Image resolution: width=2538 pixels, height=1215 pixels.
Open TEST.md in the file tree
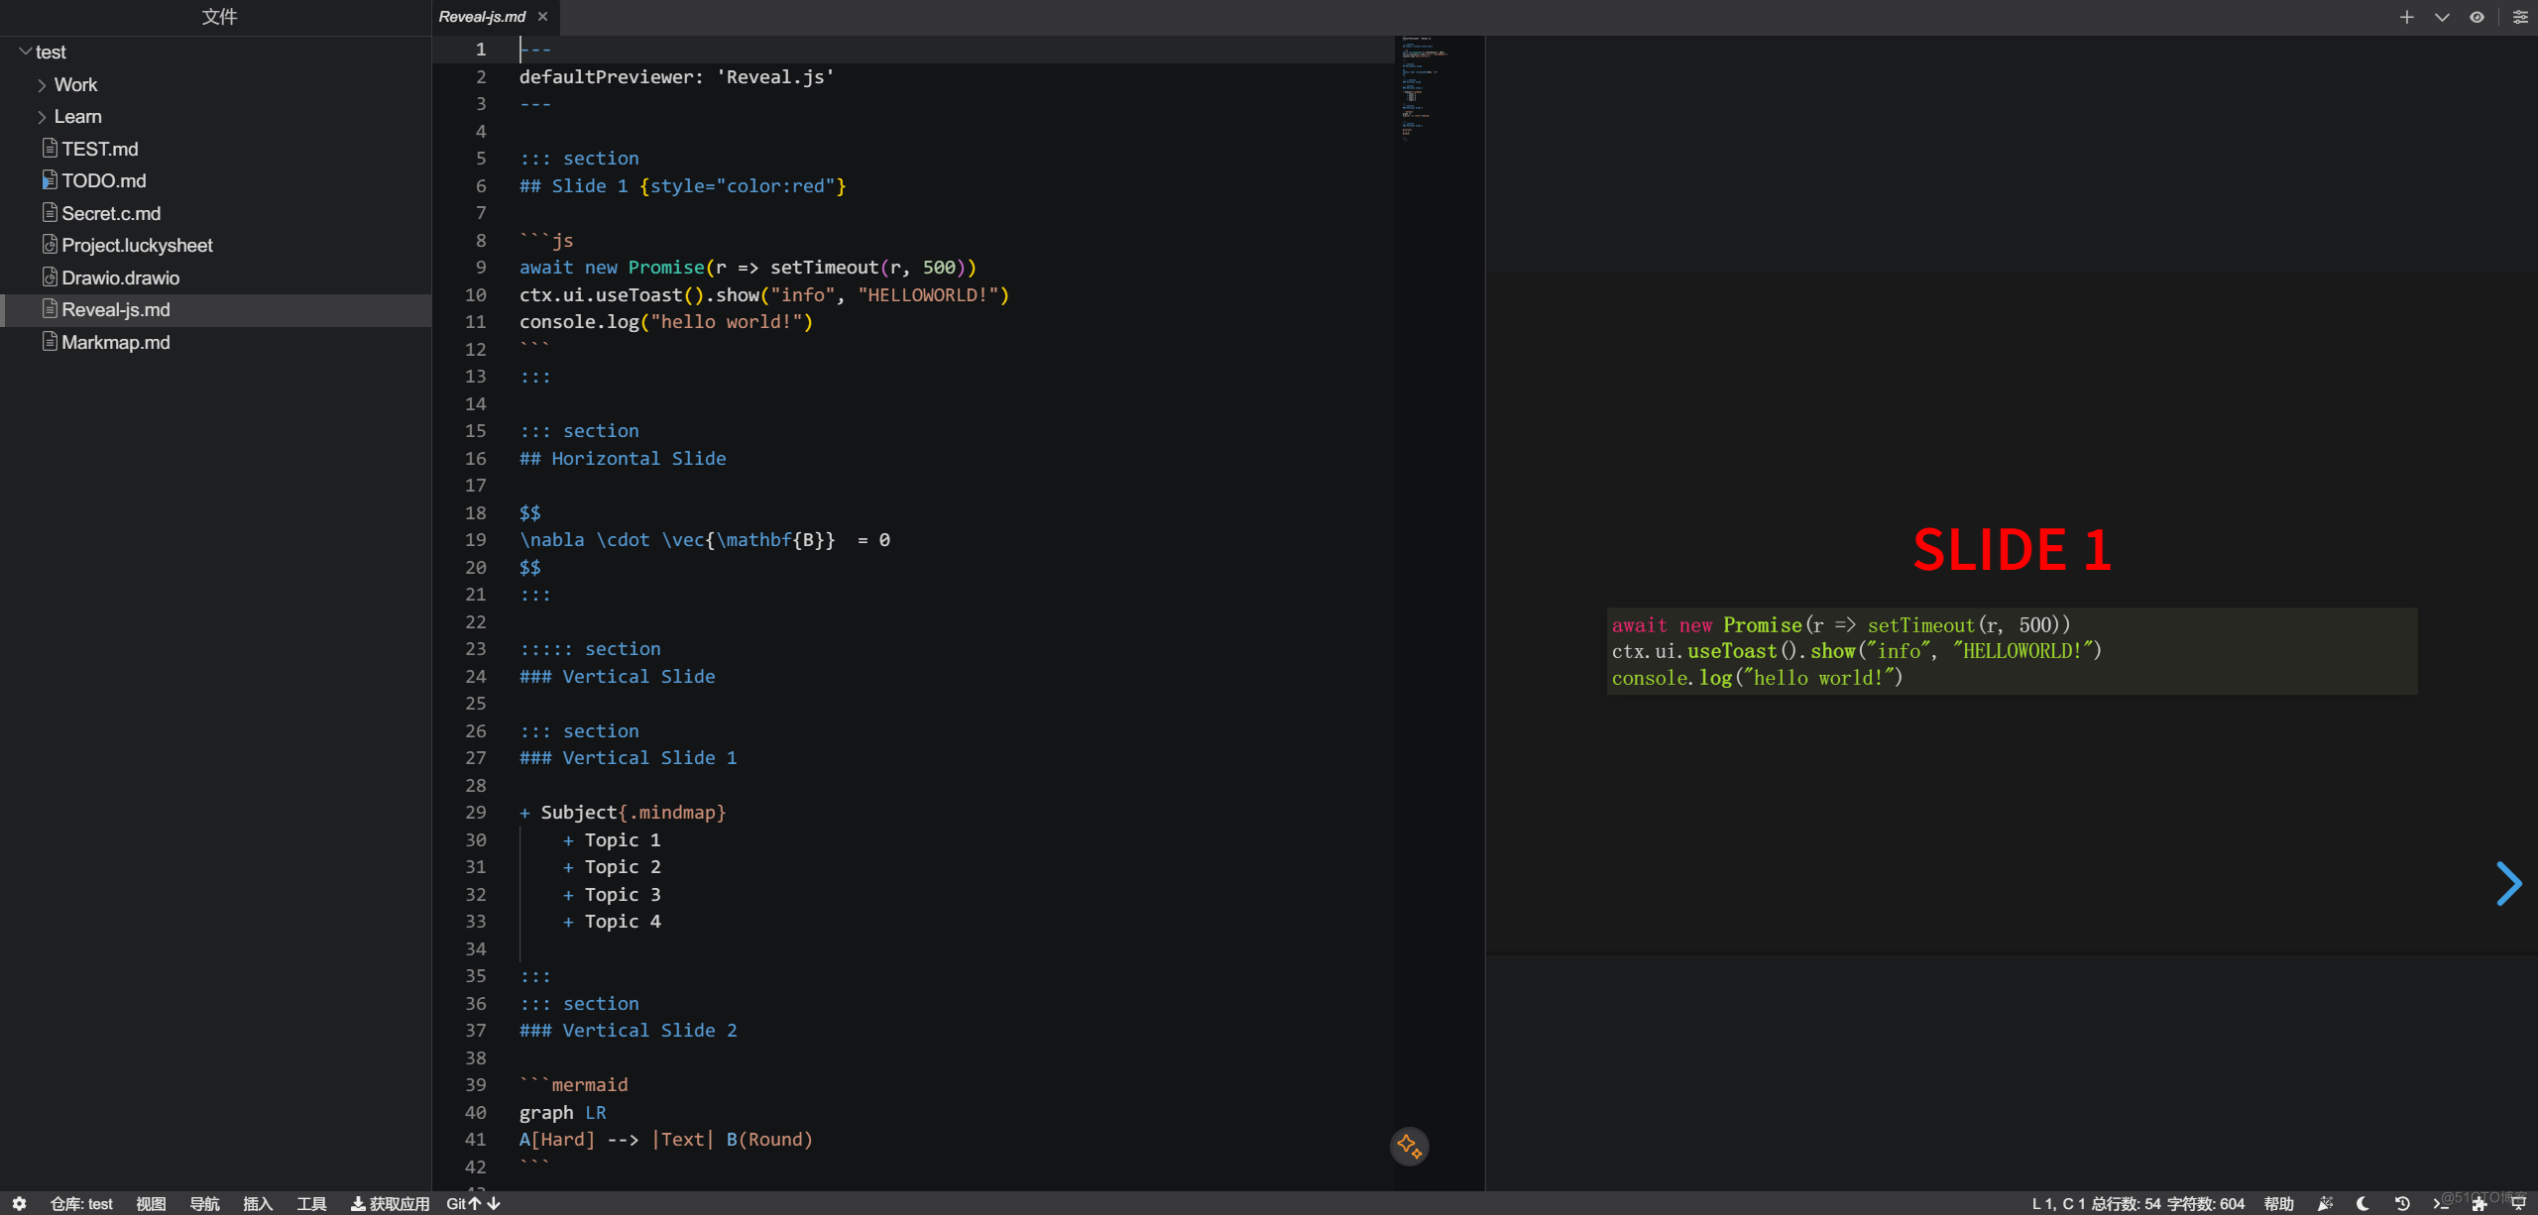pyautogui.click(x=100, y=149)
